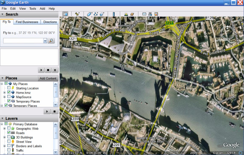The height and width of the screenshot is (155, 244).
Task: Expand the Home.kmz tree node
Action: pyautogui.click(x=5, y=92)
